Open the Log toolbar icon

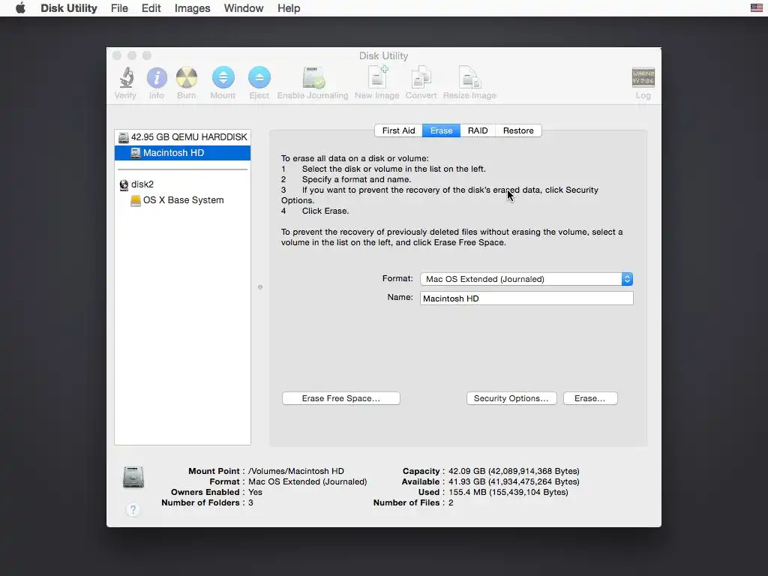643,77
